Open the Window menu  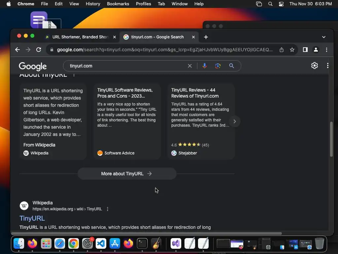coord(180,4)
